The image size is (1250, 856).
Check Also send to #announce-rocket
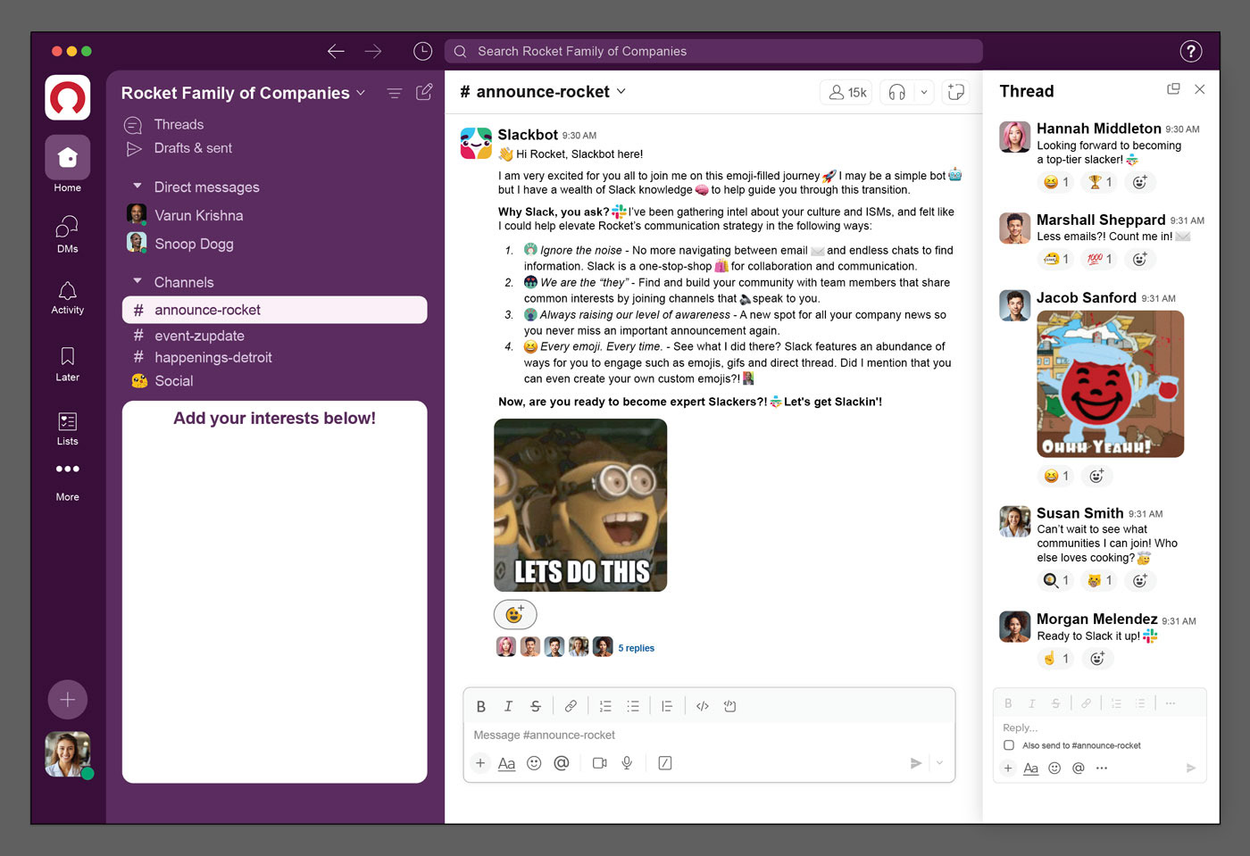(1009, 745)
